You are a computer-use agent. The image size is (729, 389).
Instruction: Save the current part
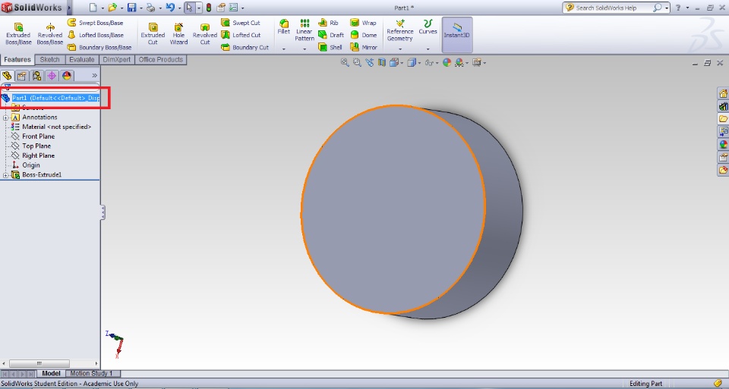click(x=132, y=8)
